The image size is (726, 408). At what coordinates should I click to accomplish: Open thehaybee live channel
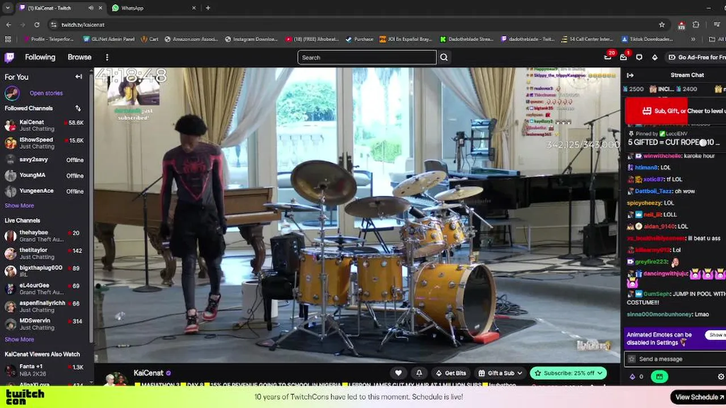click(x=44, y=236)
